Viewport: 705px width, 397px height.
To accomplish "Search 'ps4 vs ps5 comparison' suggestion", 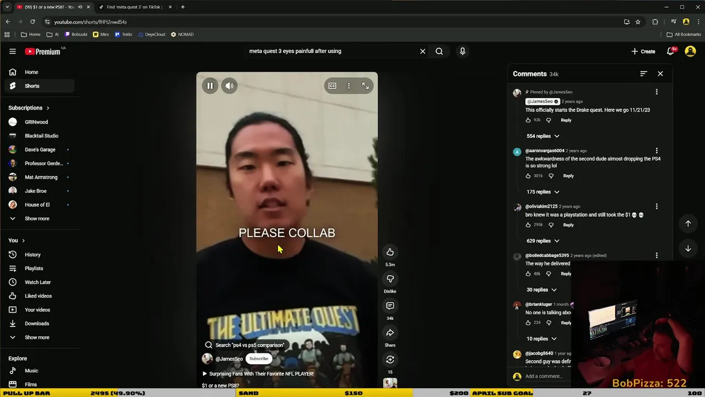I will tap(245, 345).
